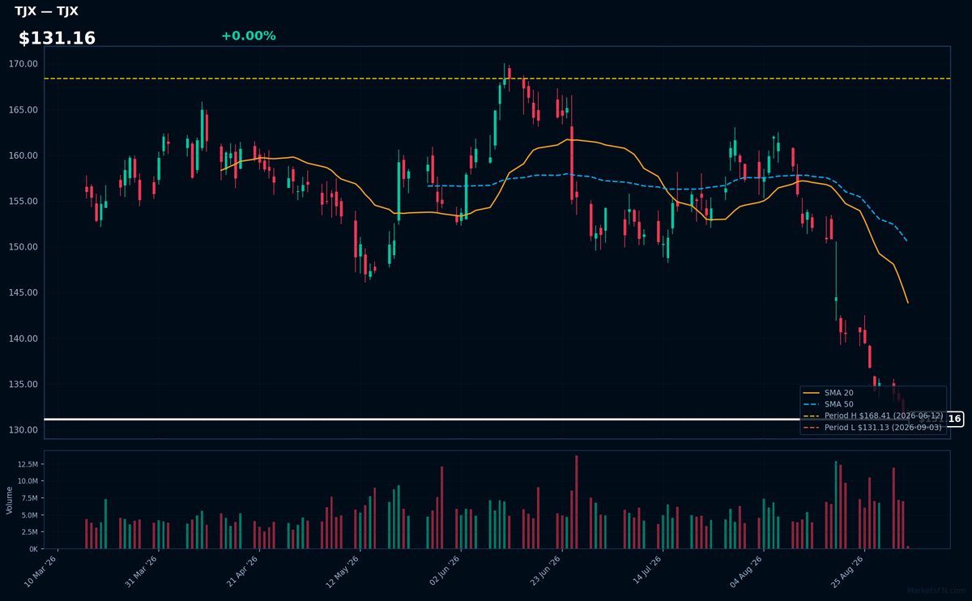
Task: Click the 165.00 price axis label
Action: pyautogui.click(x=23, y=110)
